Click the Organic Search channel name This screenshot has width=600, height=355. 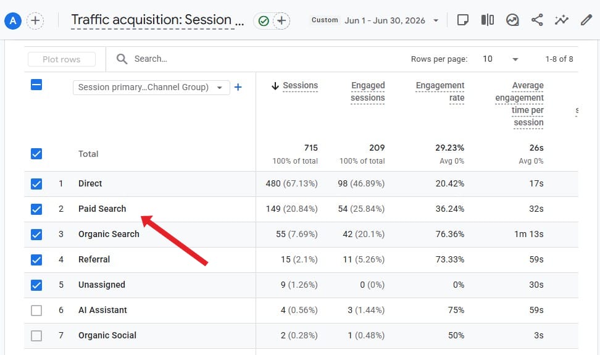[109, 234]
